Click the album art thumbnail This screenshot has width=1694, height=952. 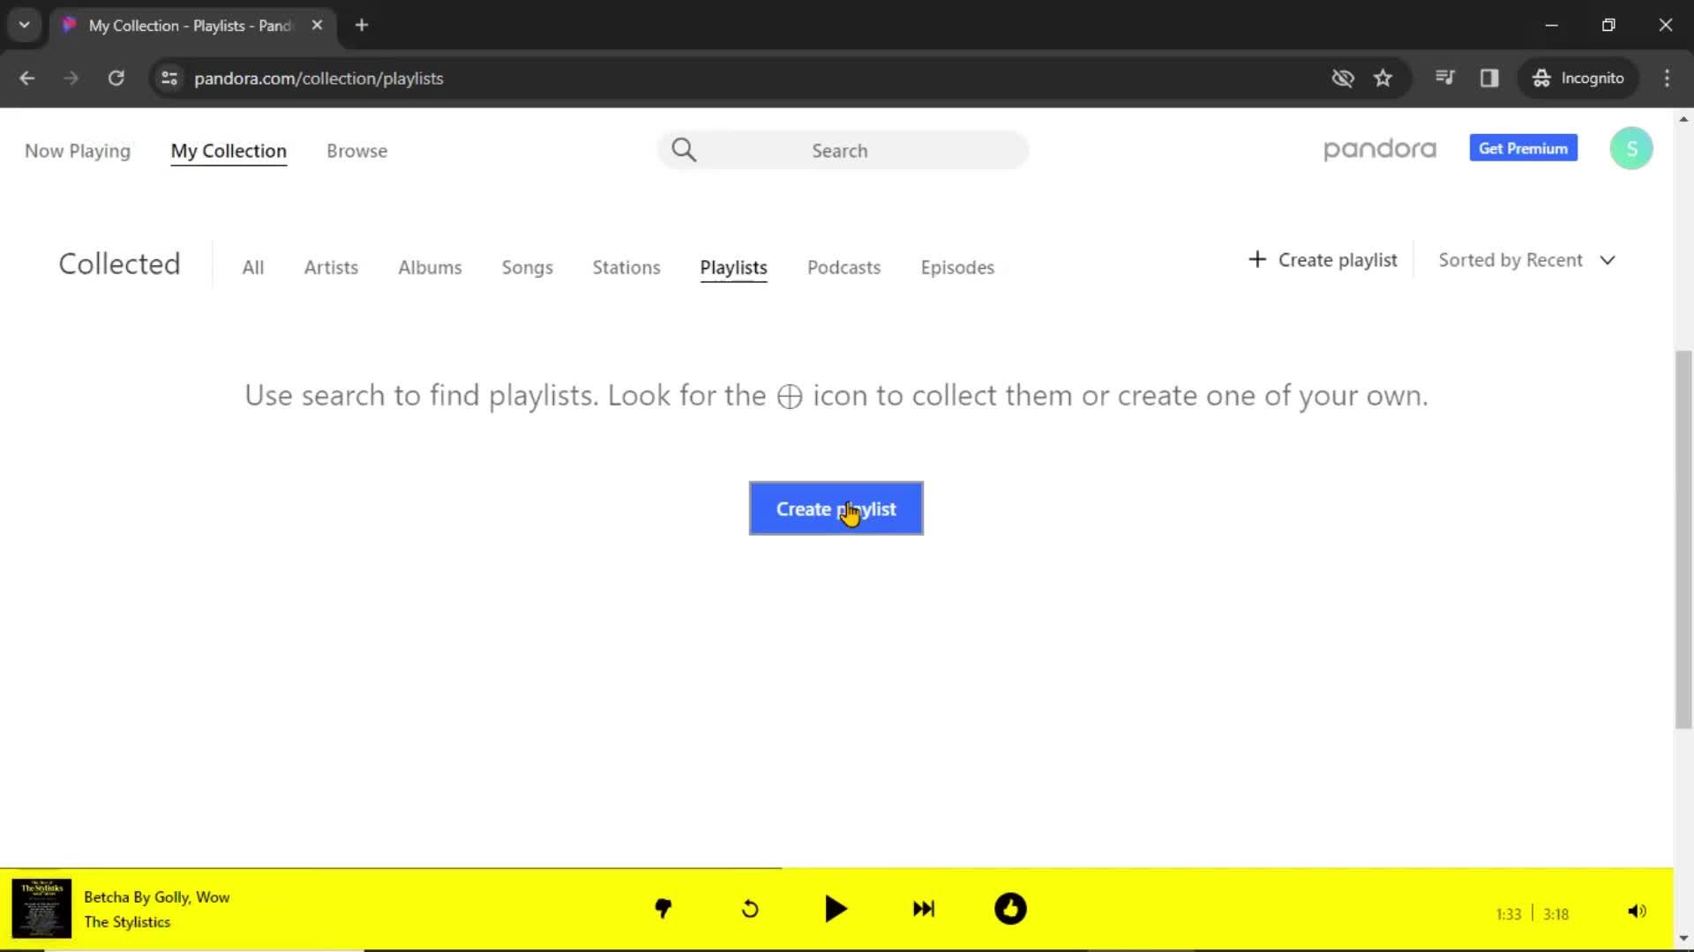(x=41, y=909)
